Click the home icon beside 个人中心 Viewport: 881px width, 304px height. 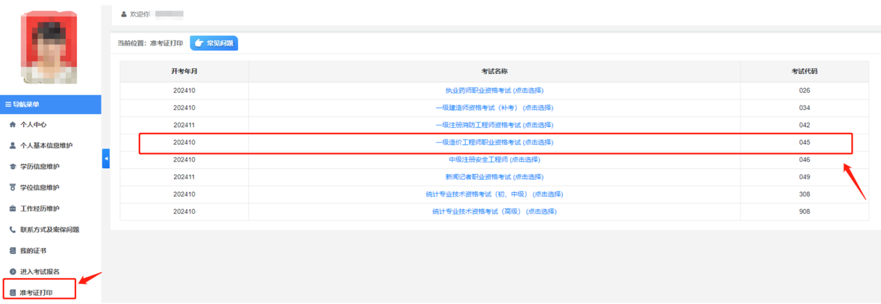click(x=13, y=124)
